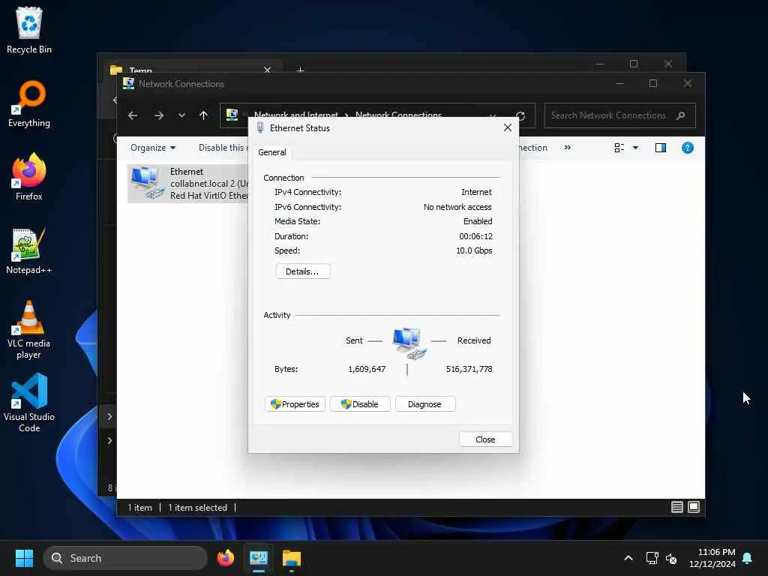The height and width of the screenshot is (576, 768).
Task: Open view options dropdown arrow
Action: pyautogui.click(x=635, y=148)
